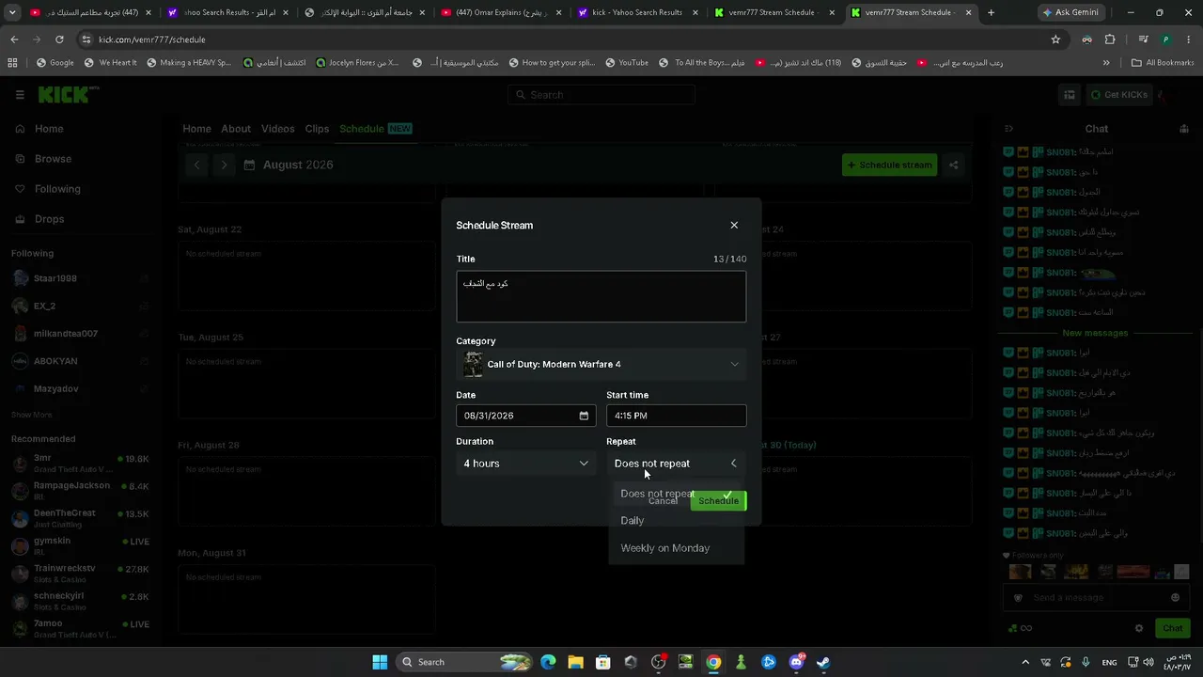
Task: Click the Send a message chat input
Action: click(1095, 597)
